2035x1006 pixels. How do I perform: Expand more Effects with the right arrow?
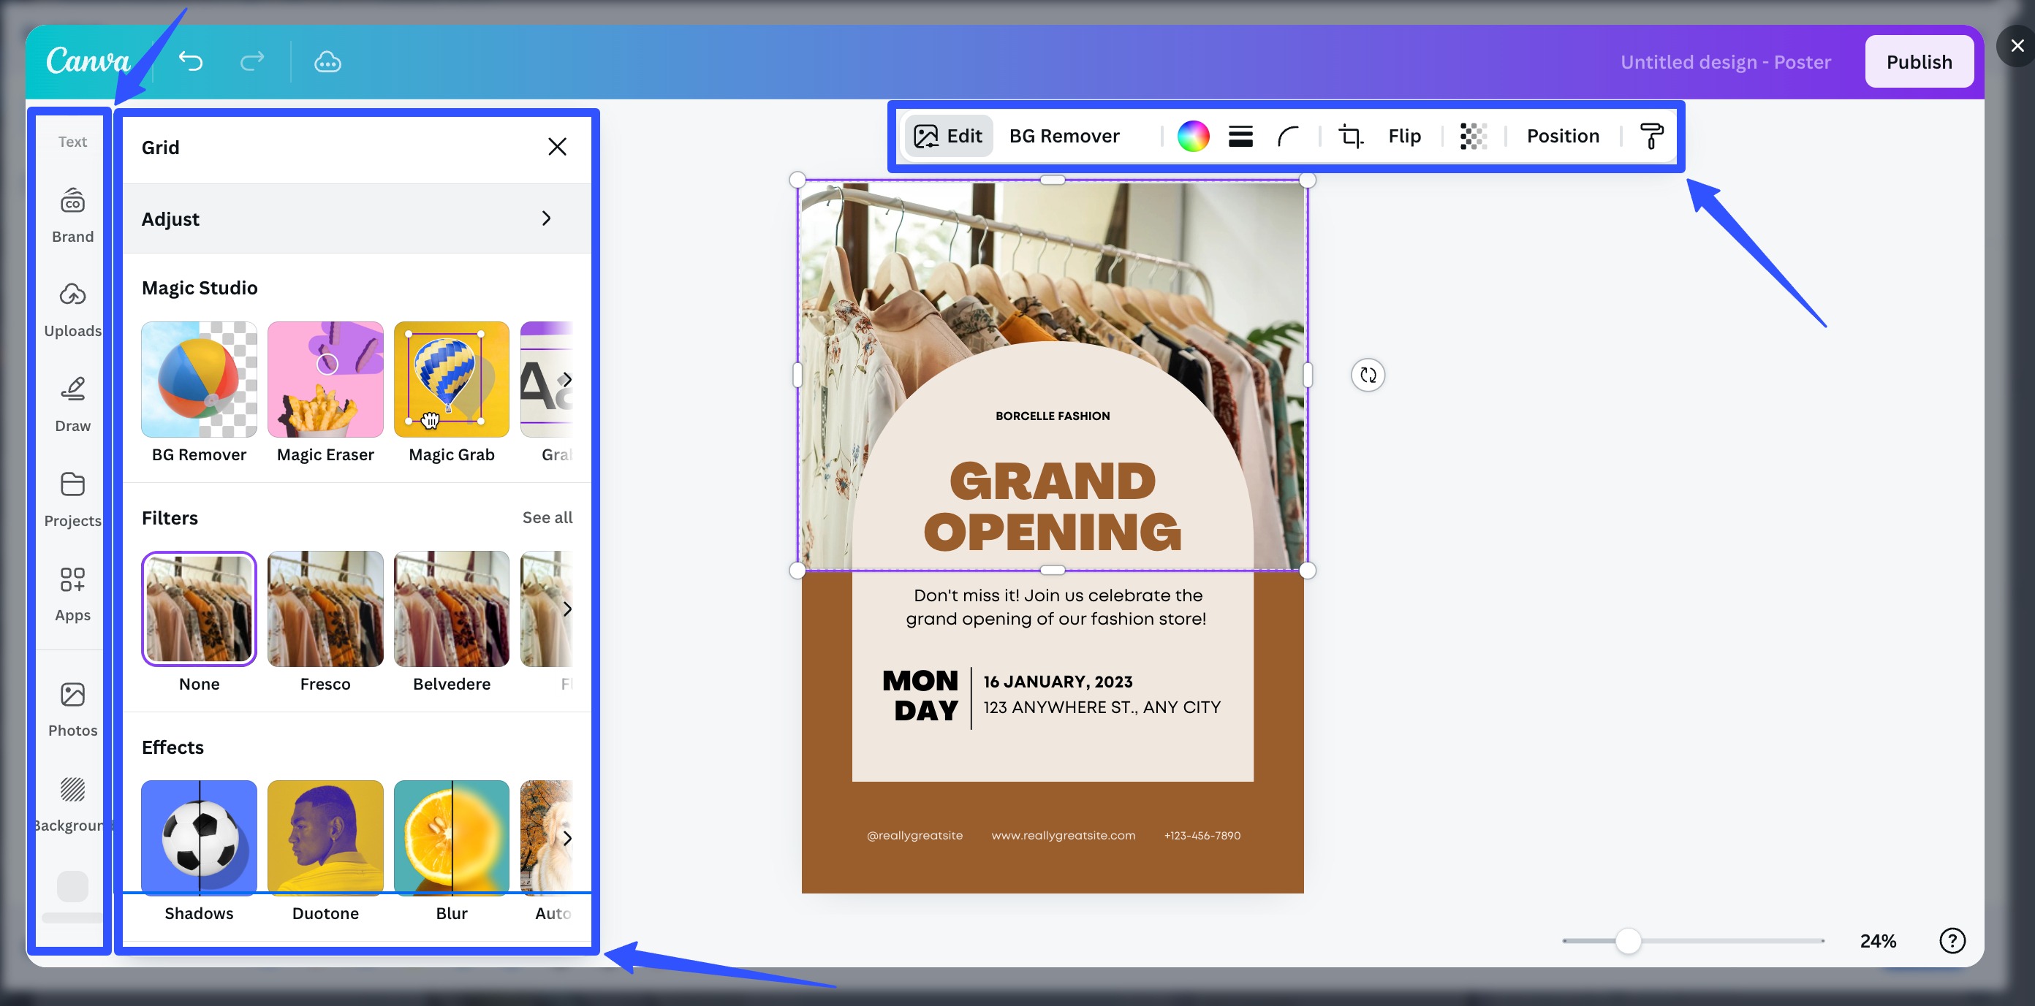coord(567,838)
